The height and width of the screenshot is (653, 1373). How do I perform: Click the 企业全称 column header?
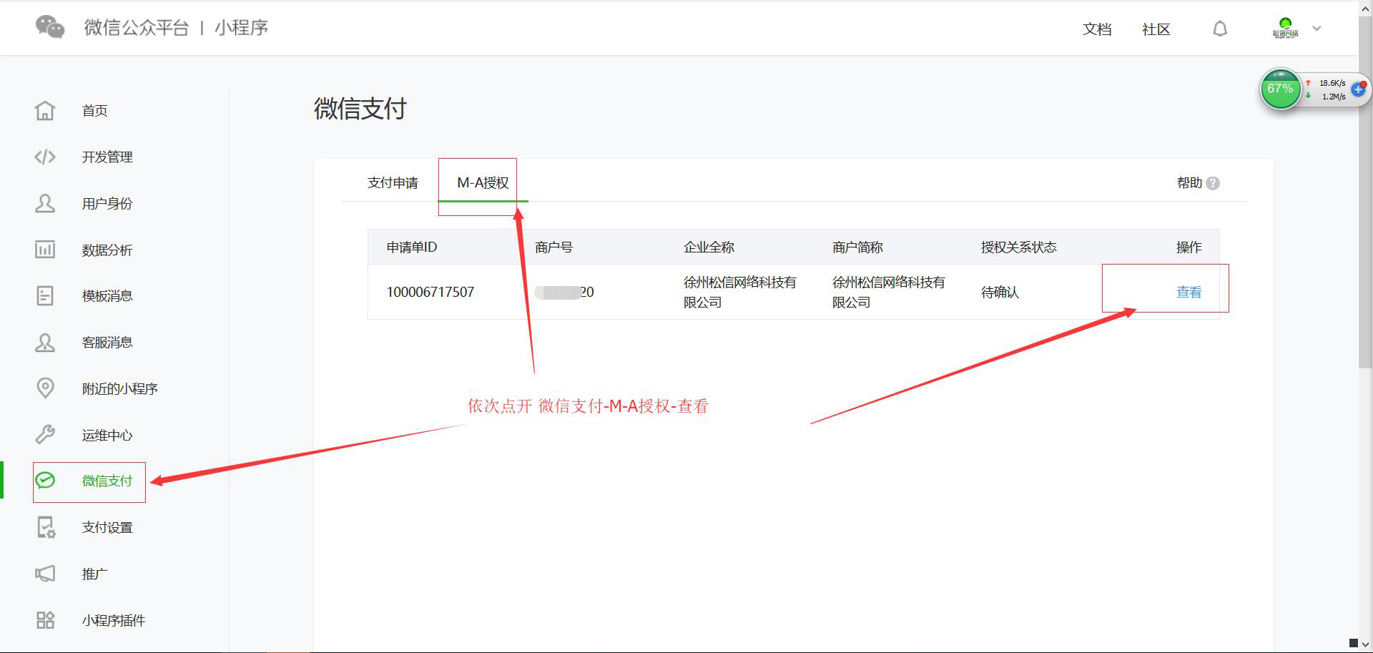click(x=709, y=247)
